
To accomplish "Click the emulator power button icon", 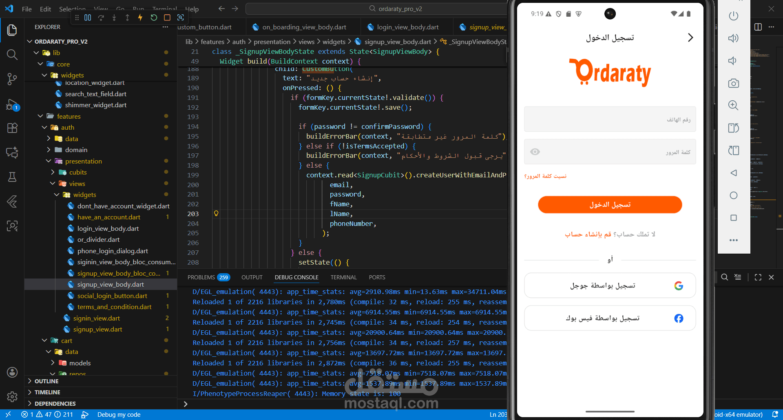I will pos(733,16).
